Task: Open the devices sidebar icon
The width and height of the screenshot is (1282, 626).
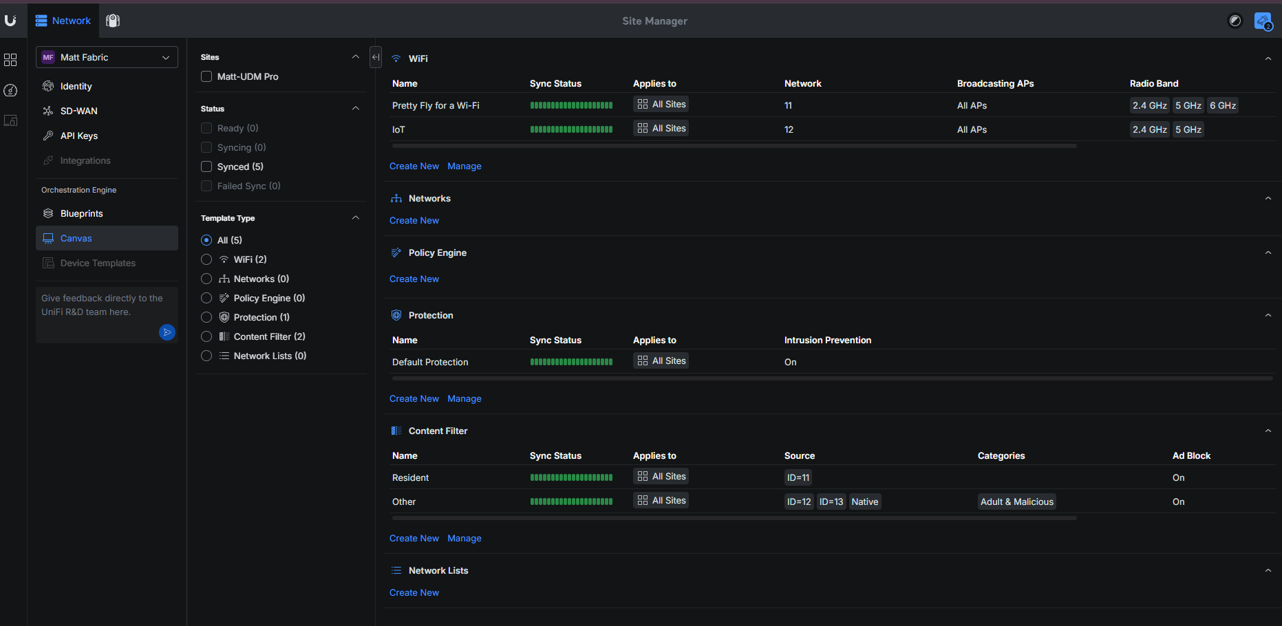Action: pyautogui.click(x=10, y=120)
